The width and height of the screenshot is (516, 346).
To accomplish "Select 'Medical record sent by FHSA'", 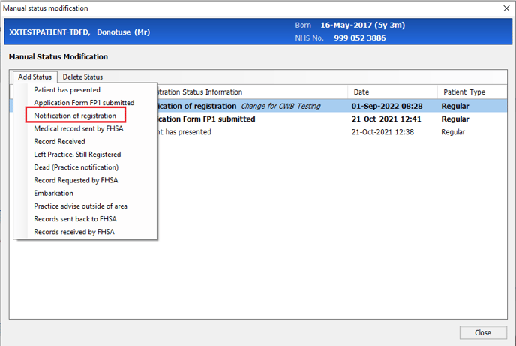I will point(78,128).
